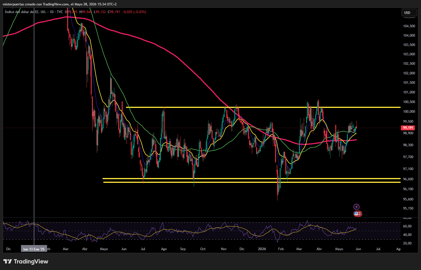Click the 'lun 13 Ene '25' date label
421x270 pixels.
[x=34, y=249]
